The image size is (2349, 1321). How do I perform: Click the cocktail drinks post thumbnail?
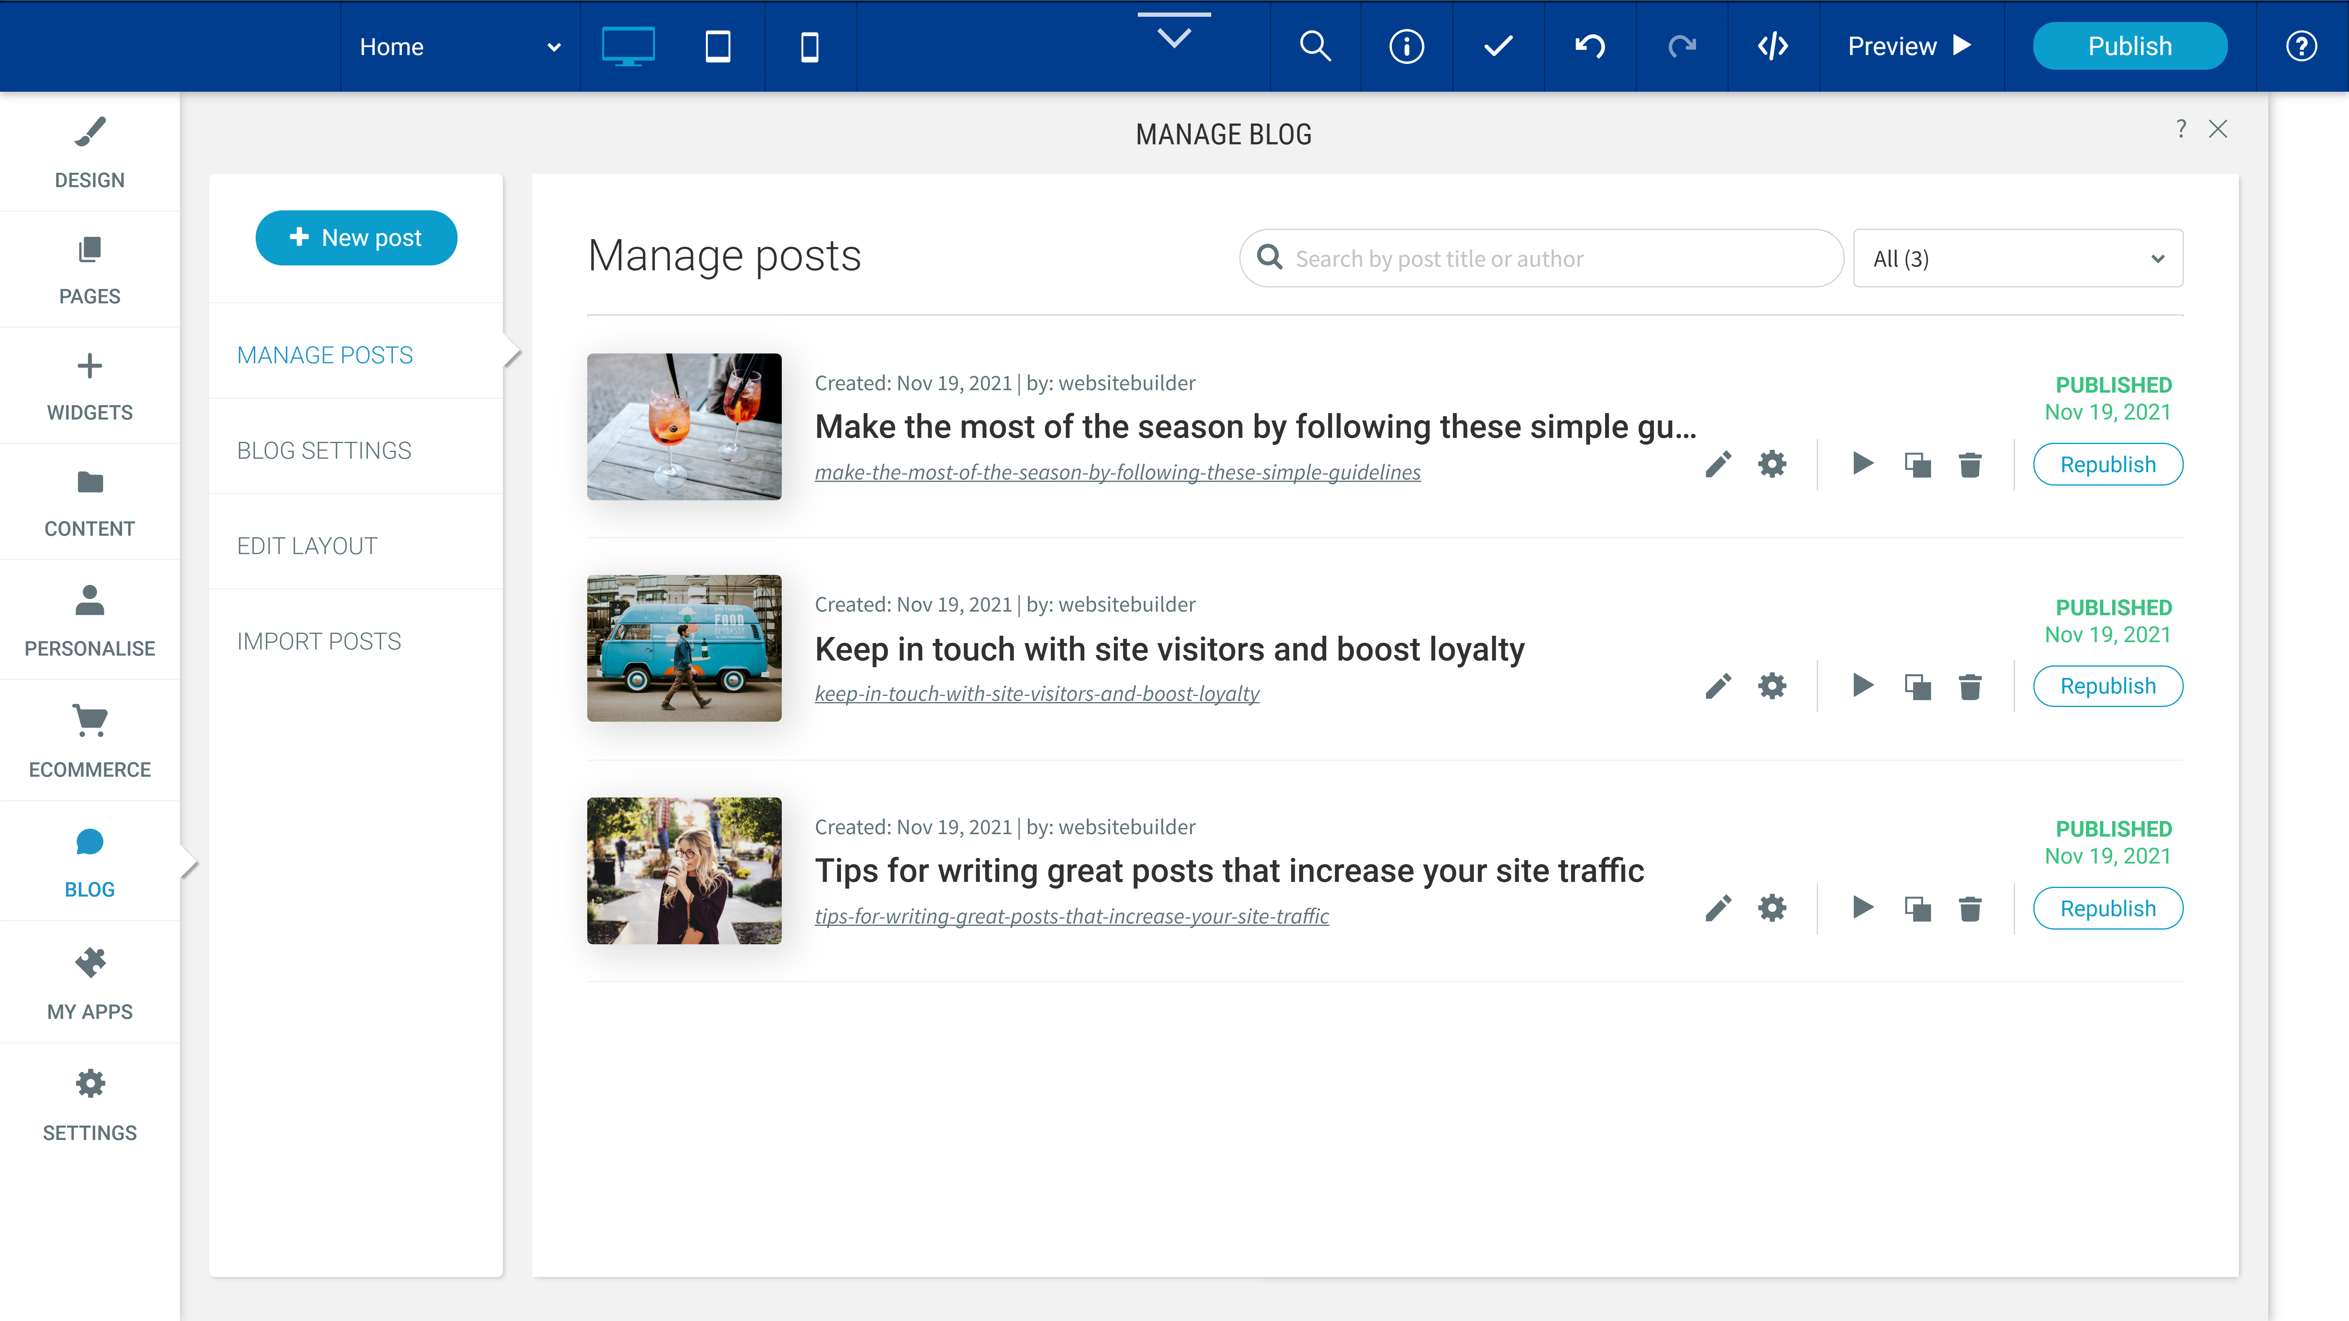pyautogui.click(x=684, y=427)
